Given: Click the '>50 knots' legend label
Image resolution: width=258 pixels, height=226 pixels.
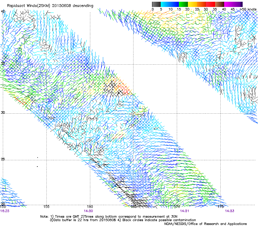Looking at the screenshot, I should (248, 9).
